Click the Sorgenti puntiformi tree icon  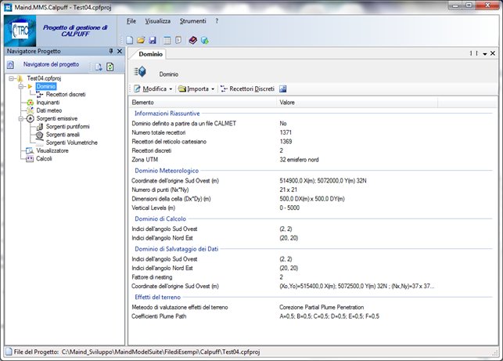(x=40, y=127)
